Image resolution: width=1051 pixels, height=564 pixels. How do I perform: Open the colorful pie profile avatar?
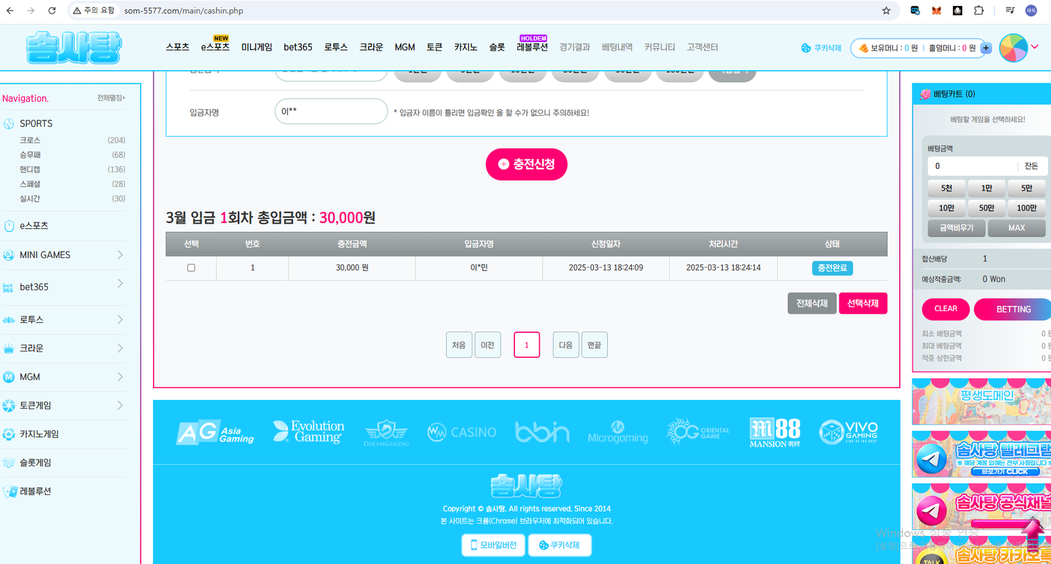(1013, 48)
